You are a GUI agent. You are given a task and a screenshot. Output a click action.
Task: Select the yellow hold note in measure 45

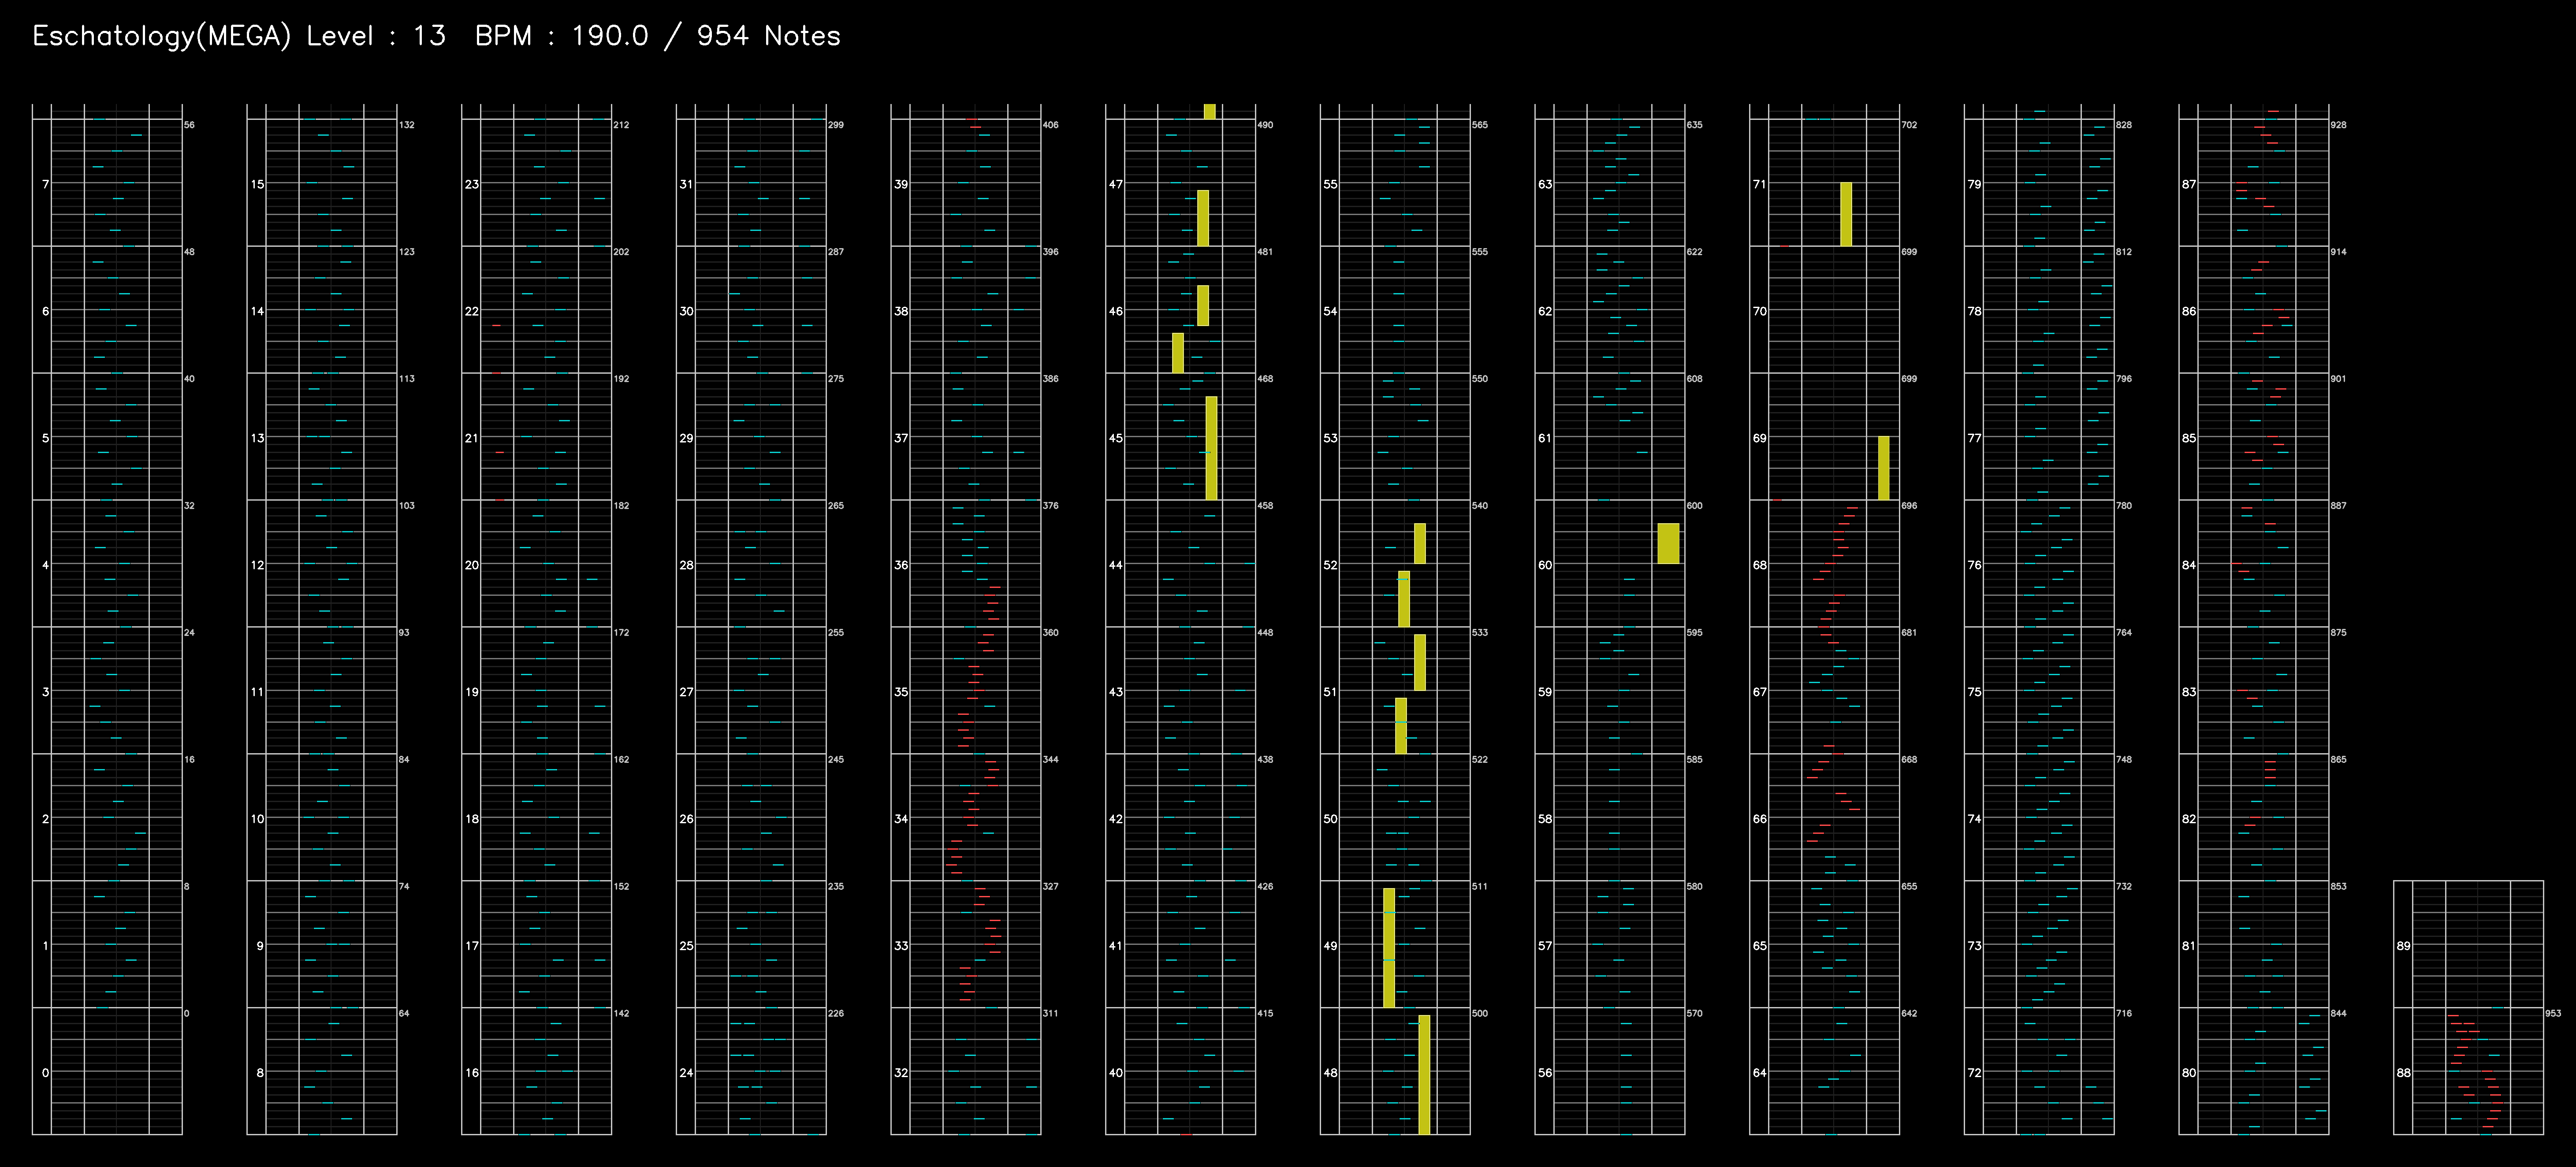pos(1211,448)
